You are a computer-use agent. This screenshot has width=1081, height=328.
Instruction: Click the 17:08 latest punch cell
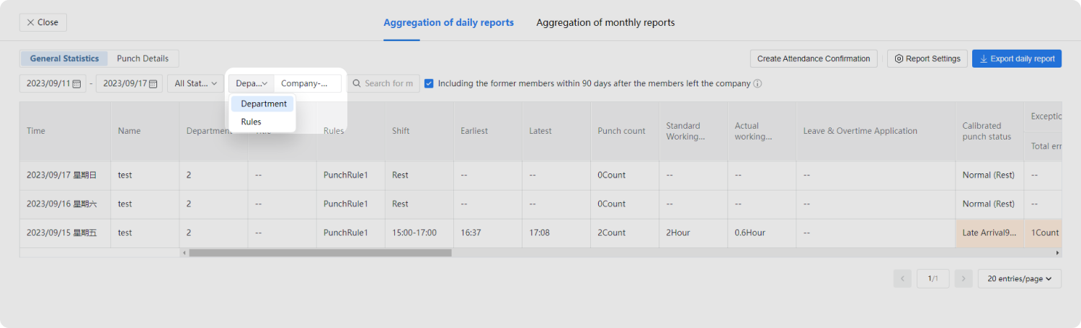click(556, 233)
